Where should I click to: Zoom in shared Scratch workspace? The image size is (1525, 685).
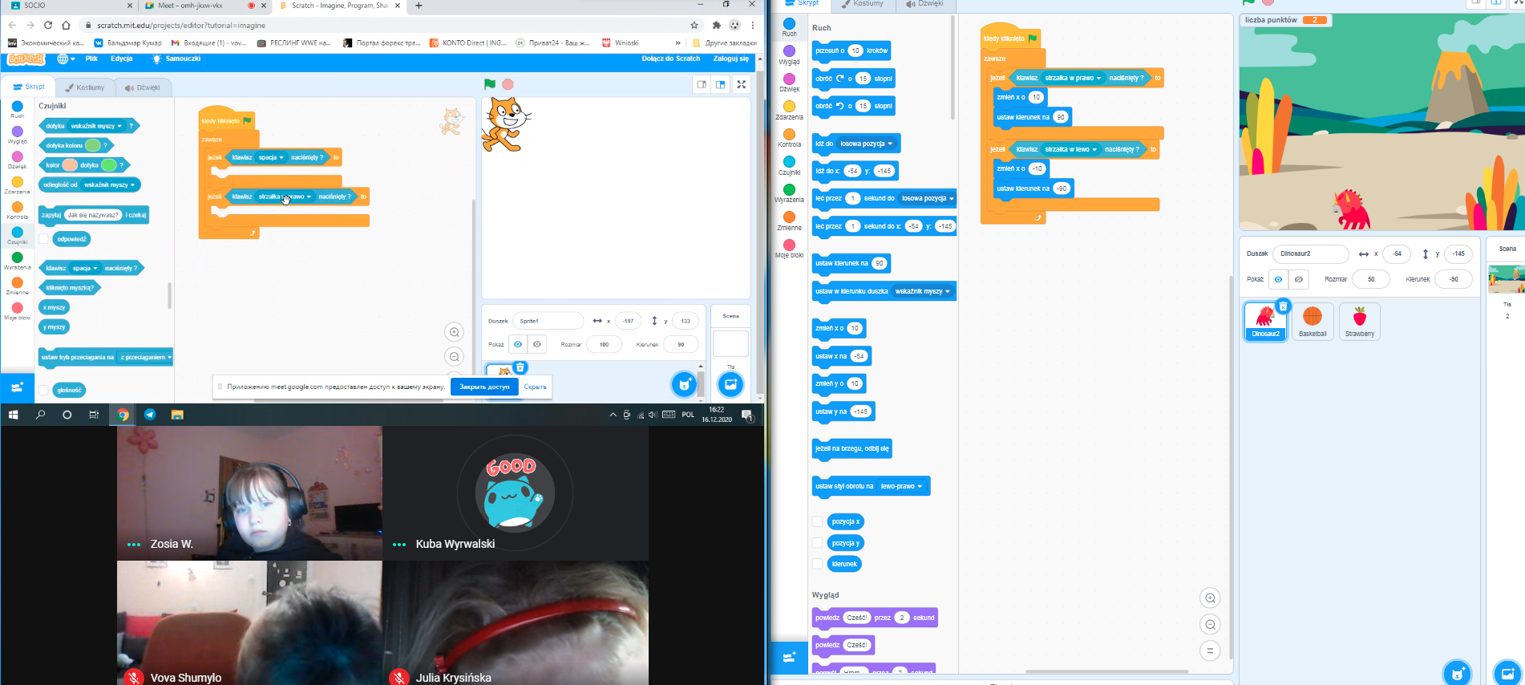454,332
